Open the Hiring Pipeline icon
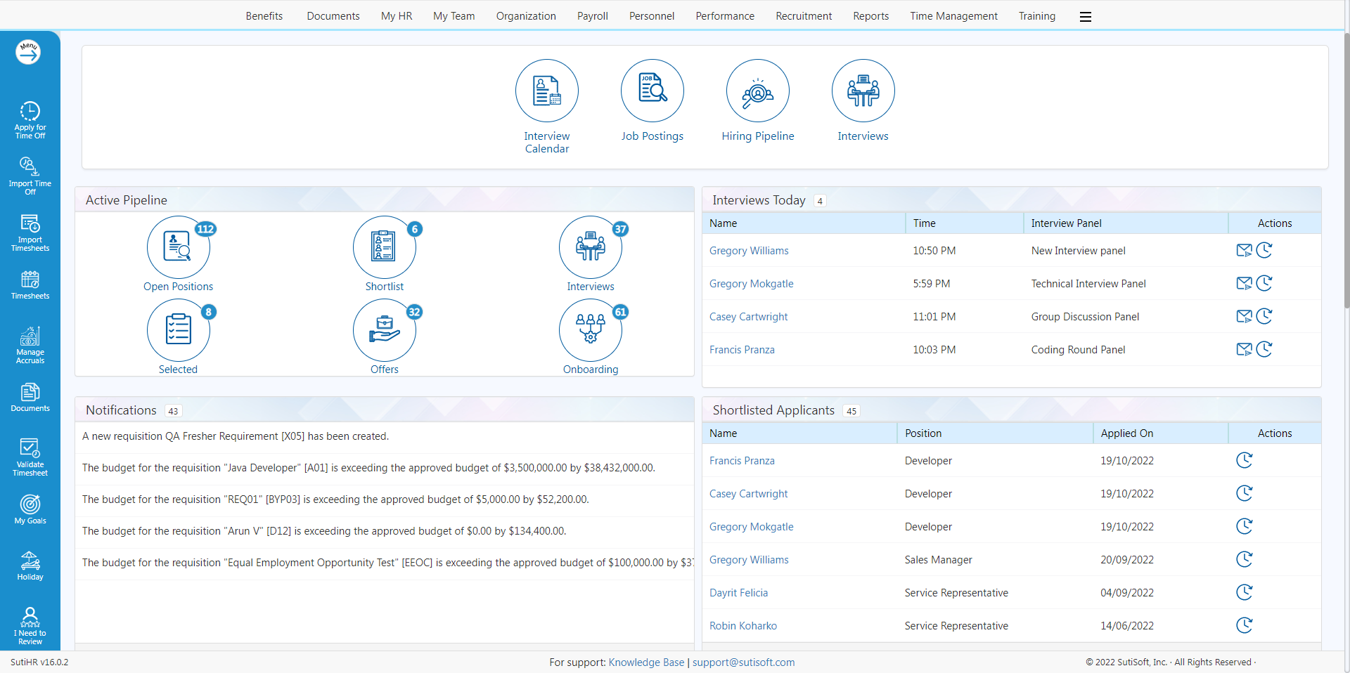The height and width of the screenshot is (673, 1350). (x=757, y=91)
